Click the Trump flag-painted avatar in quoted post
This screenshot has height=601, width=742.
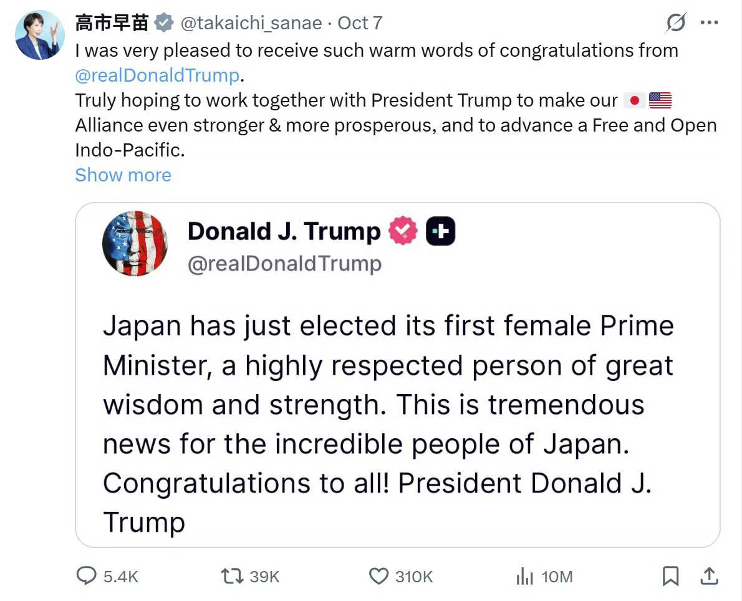click(135, 244)
